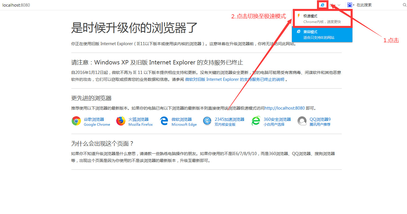Select 兼容模式 from the mode menu
The width and height of the screenshot is (407, 214).
tap(322, 35)
